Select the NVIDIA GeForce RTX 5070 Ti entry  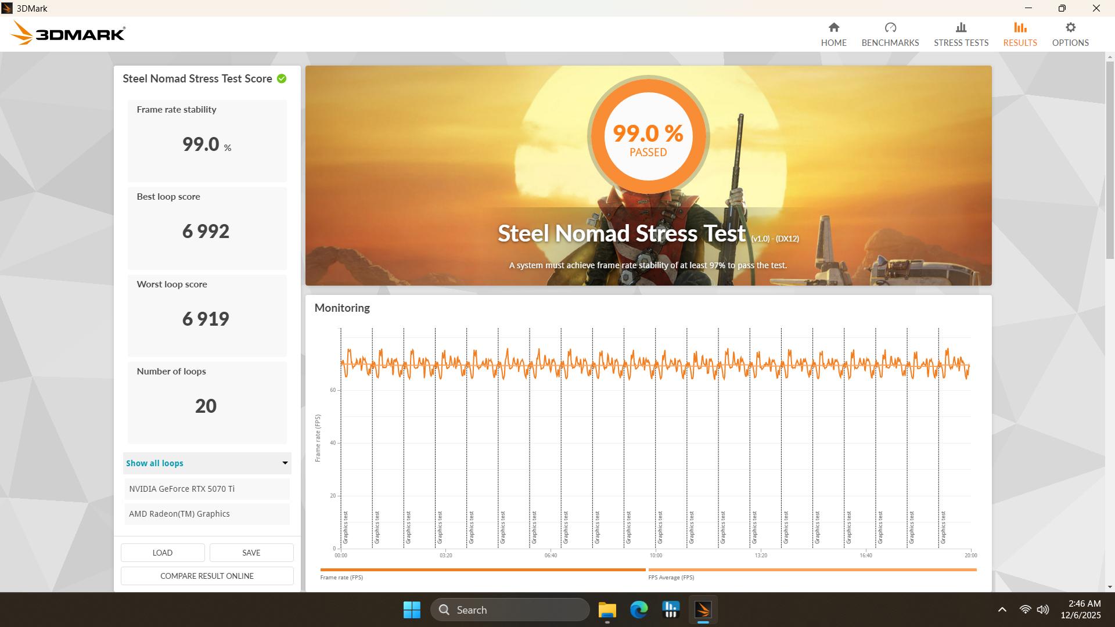pos(207,489)
